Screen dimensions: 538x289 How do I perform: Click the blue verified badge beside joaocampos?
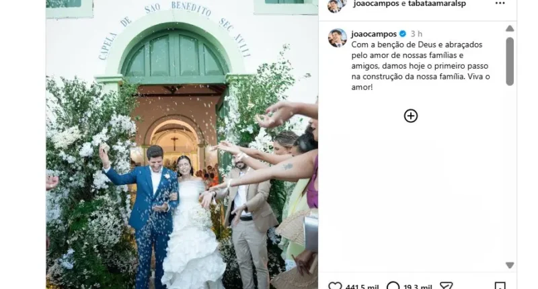coord(403,34)
